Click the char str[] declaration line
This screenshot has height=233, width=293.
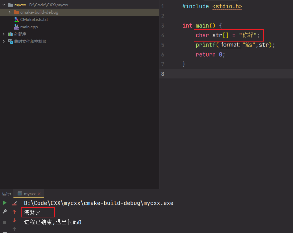[228, 35]
